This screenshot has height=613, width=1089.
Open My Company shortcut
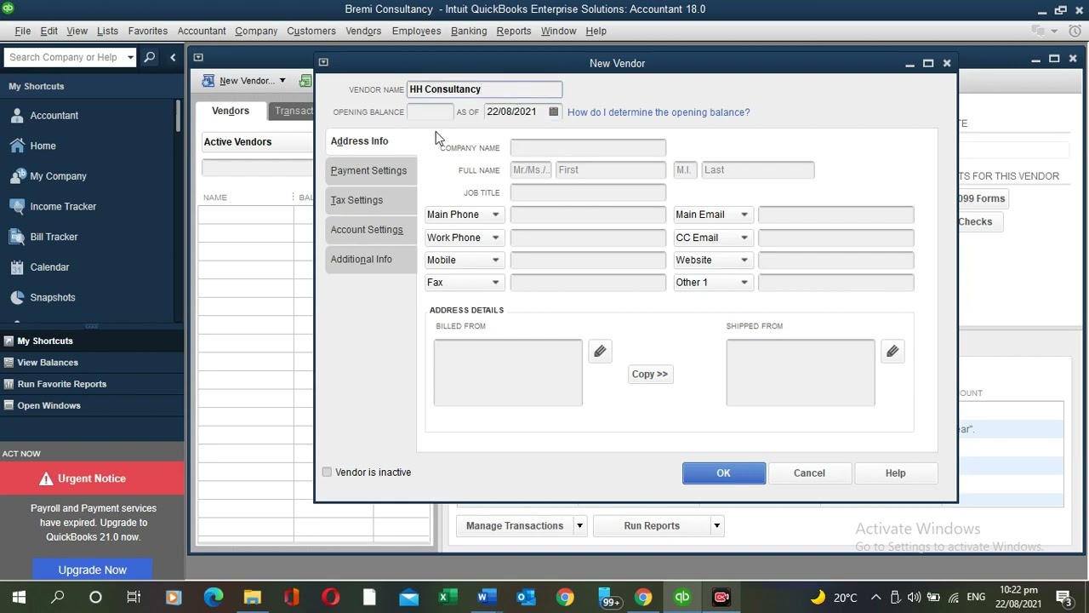click(x=58, y=176)
